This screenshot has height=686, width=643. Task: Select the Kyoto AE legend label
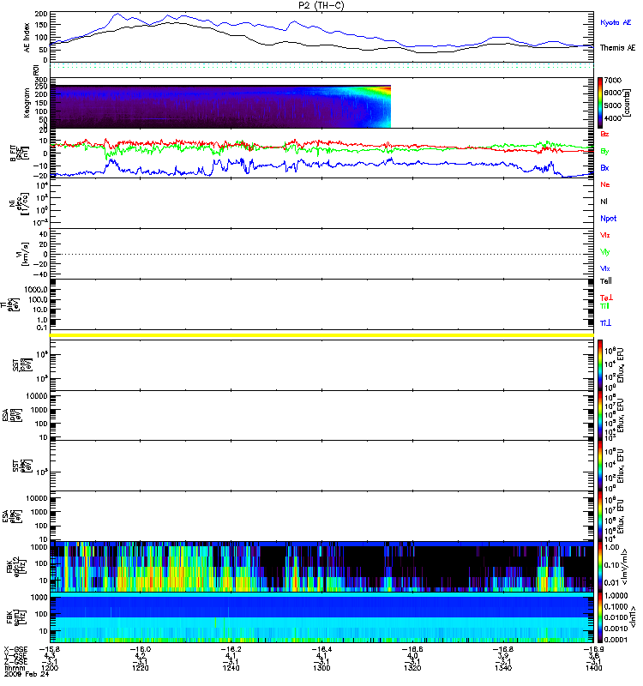coord(616,22)
